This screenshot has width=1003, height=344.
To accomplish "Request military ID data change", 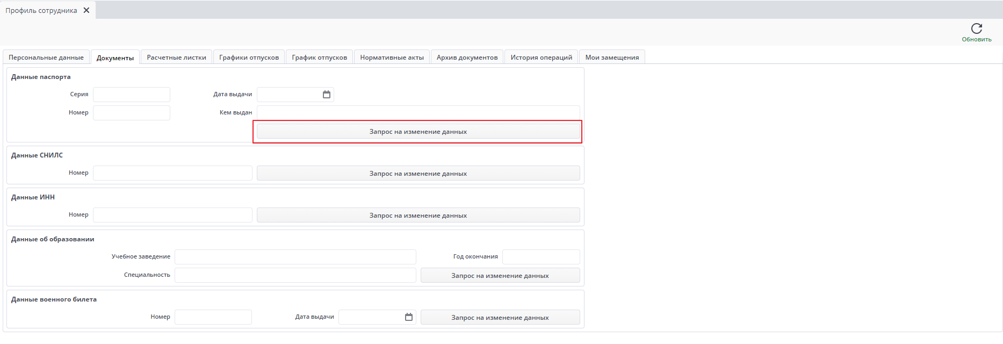I will [x=500, y=318].
